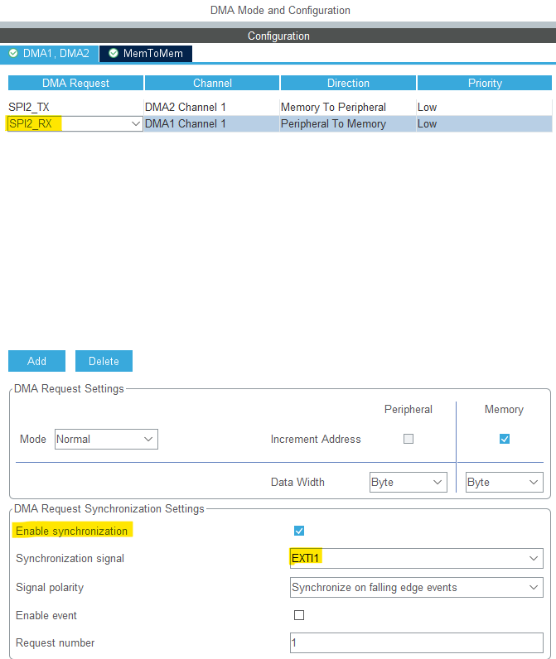Delete the selected DMA request
This screenshot has height=659, width=556.
104,361
